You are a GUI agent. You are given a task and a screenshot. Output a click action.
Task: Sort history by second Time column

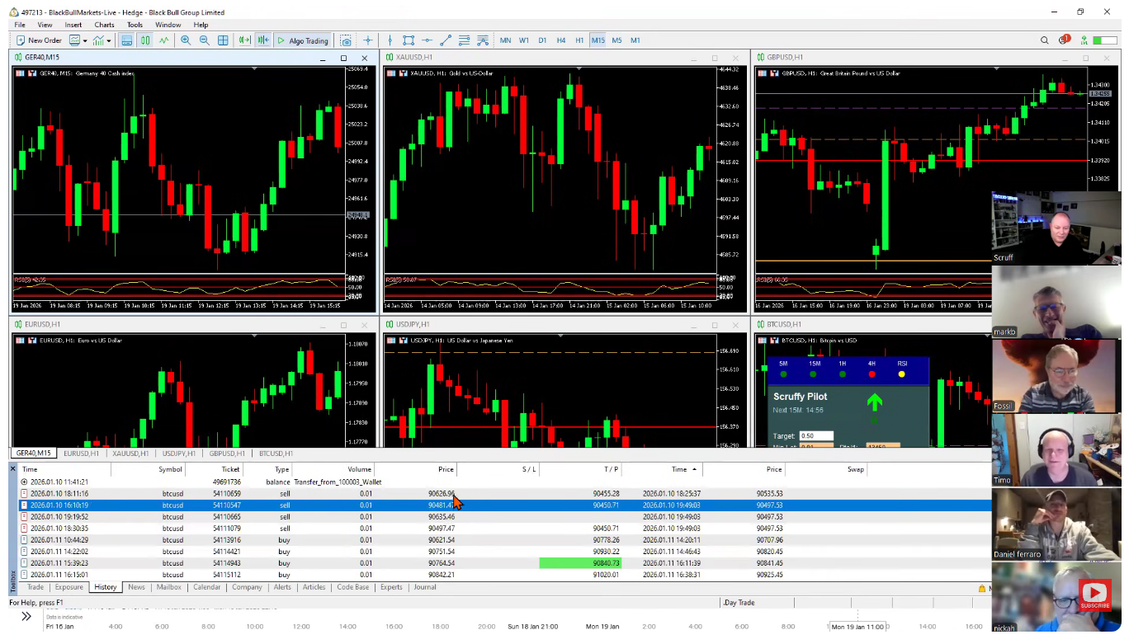coord(678,469)
